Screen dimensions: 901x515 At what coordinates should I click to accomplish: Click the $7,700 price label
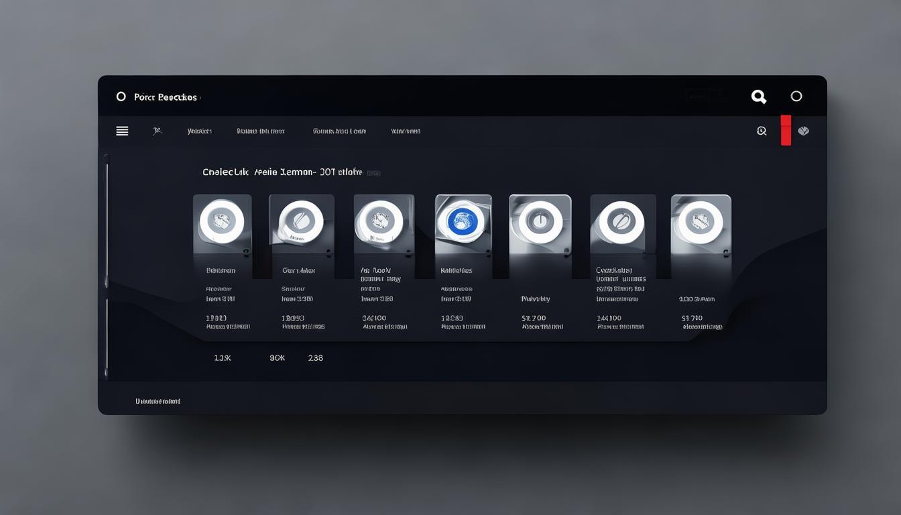(534, 318)
